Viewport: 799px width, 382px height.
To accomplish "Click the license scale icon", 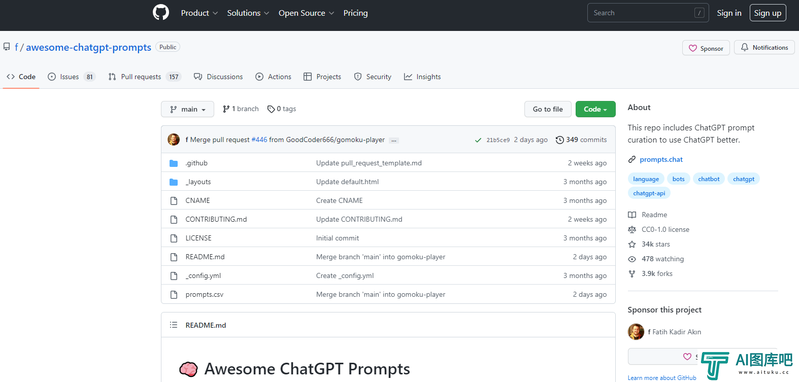I will pos(632,230).
